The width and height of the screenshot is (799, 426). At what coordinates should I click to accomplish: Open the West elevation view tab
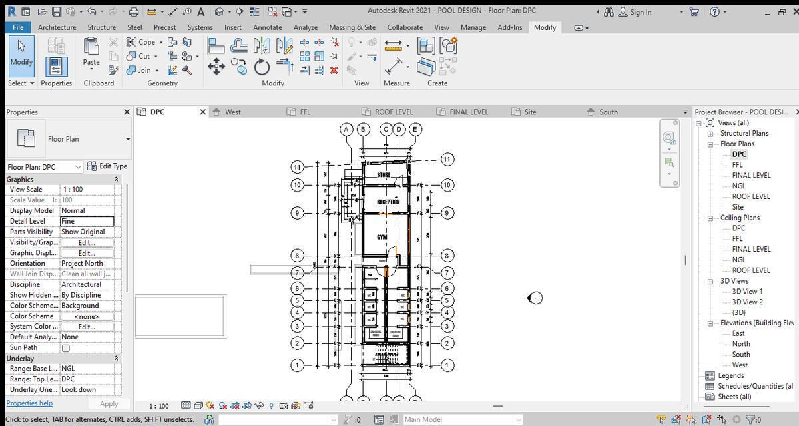(x=232, y=112)
